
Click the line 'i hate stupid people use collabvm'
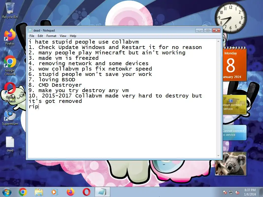pyautogui.click(x=84, y=42)
